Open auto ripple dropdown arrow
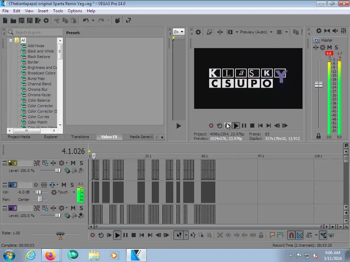 [316, 235]
